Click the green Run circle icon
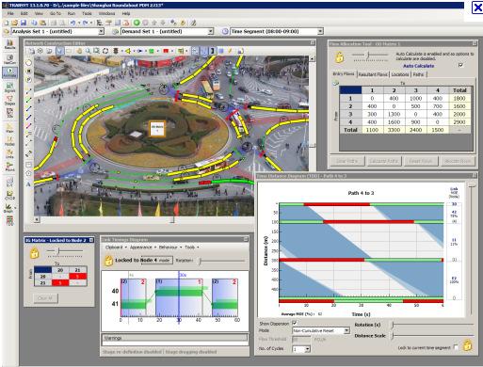Image resolution: width=483 pixels, height=367 pixels. click(x=137, y=23)
